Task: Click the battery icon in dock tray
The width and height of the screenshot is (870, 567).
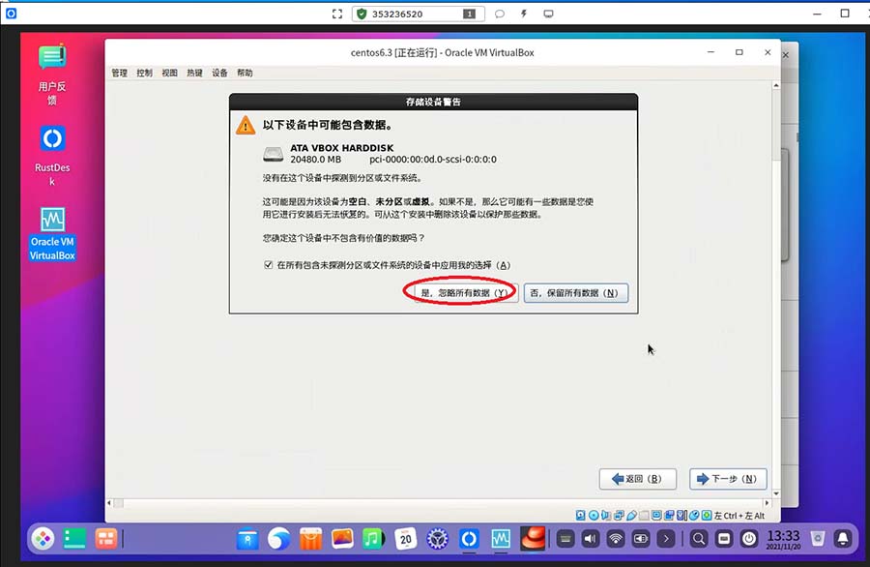Action: tap(641, 539)
